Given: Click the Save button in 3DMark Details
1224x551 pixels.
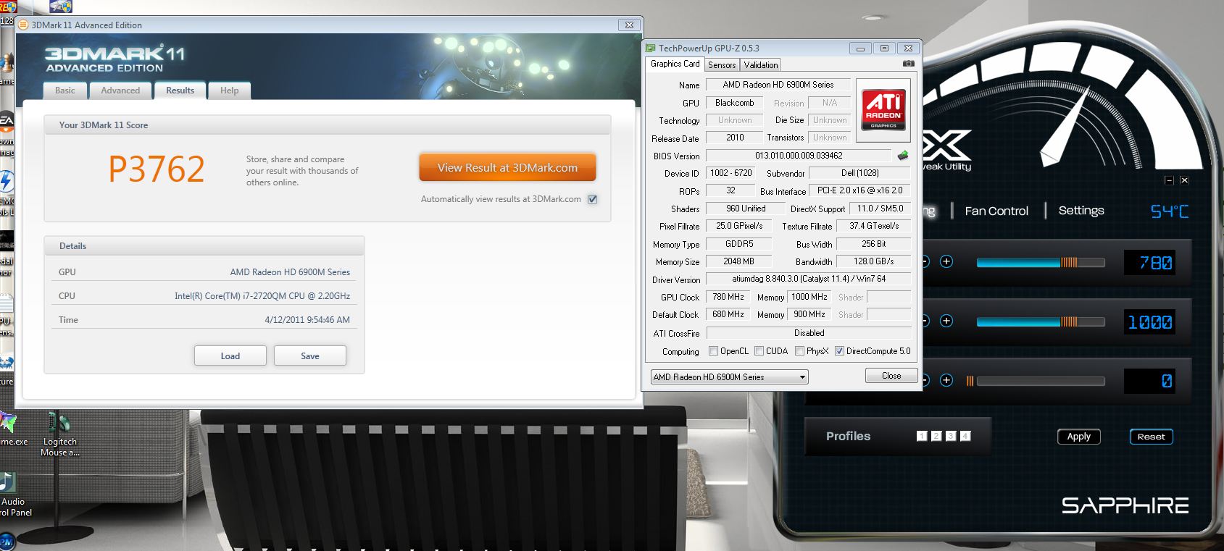Looking at the screenshot, I should tap(310, 356).
